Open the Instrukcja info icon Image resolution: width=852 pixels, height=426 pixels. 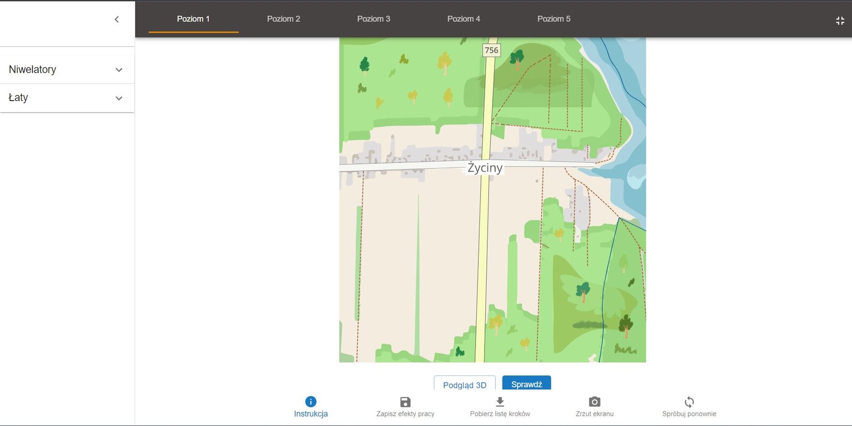[310, 402]
